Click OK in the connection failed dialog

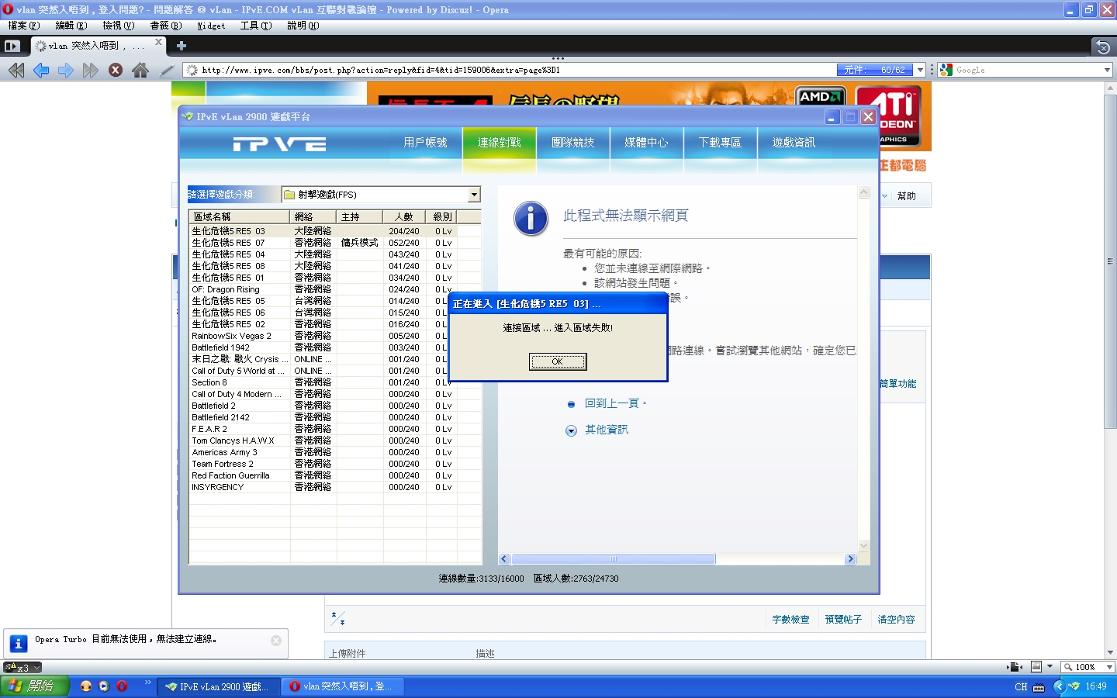[558, 361]
